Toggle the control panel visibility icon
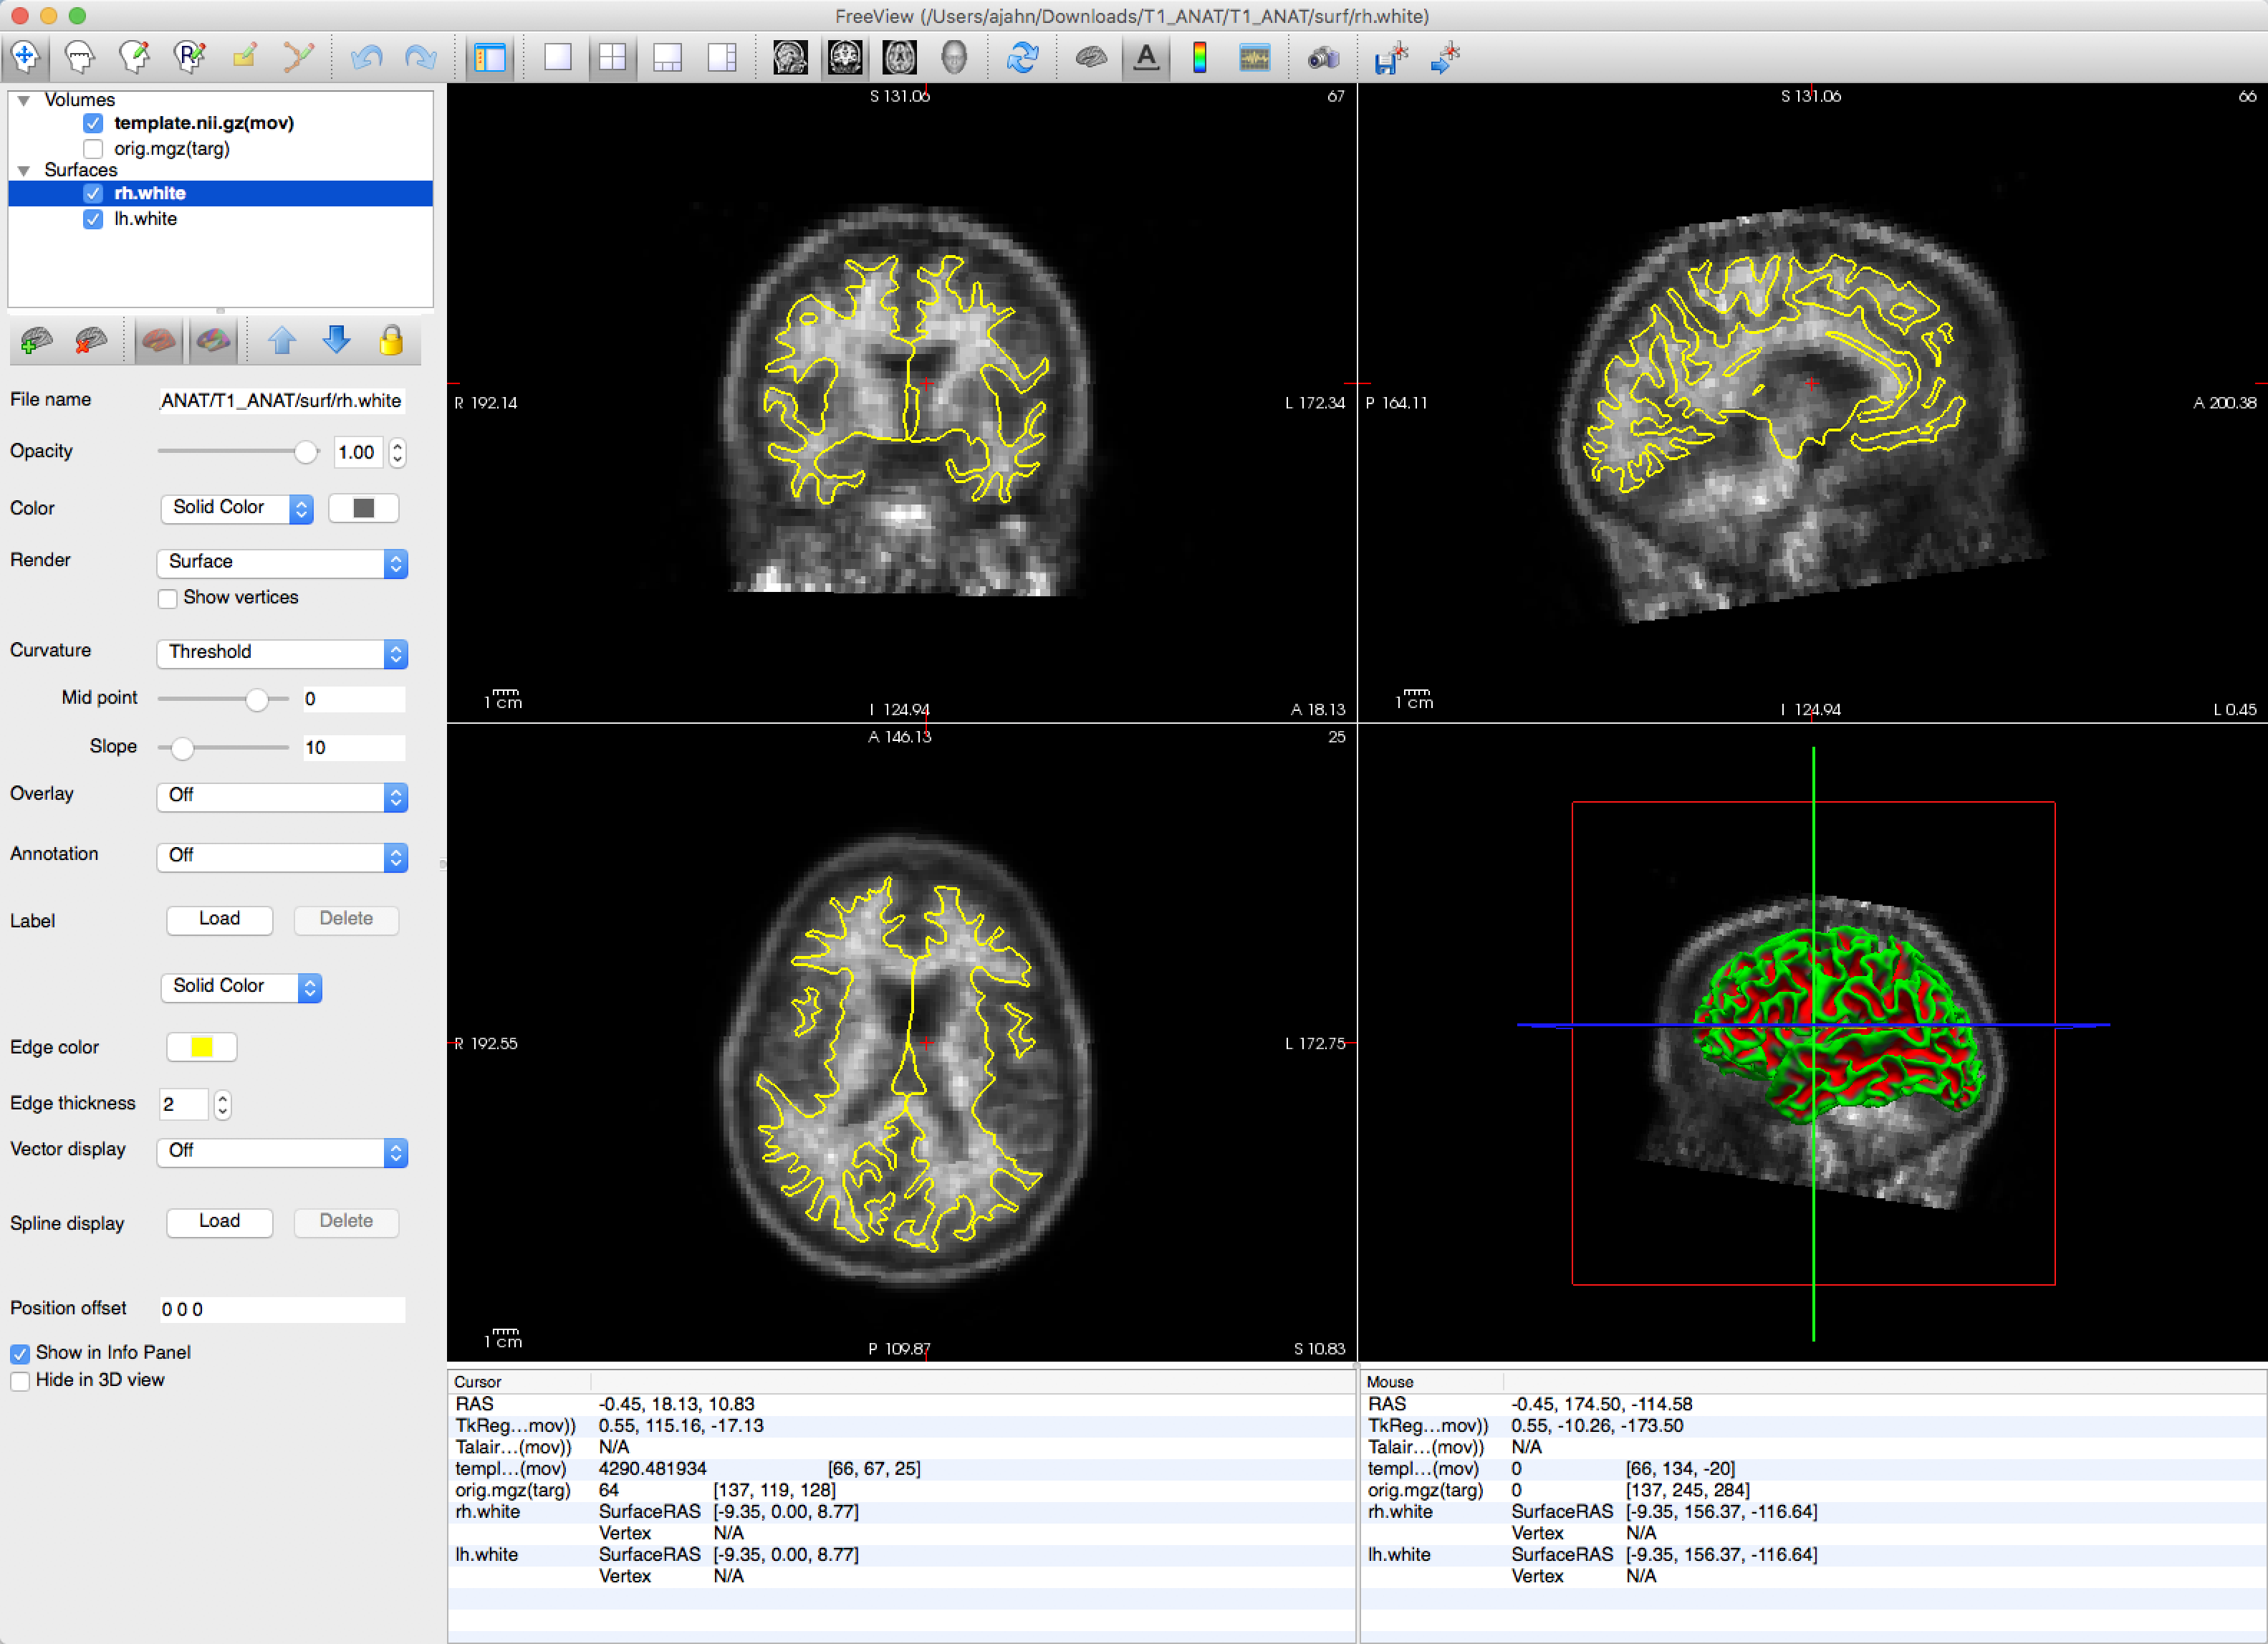Viewport: 2268px width, 1644px height. click(490, 57)
